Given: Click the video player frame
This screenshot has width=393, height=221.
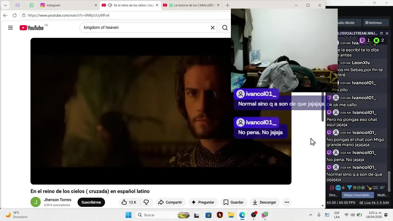Looking at the screenshot, I should [161, 111].
